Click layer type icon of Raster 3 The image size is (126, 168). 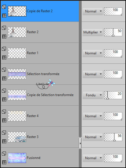(x=4, y=133)
